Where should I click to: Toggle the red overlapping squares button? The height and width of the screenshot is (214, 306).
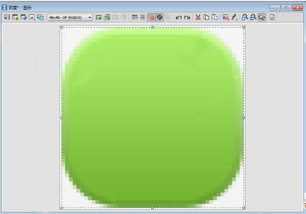click(151, 17)
